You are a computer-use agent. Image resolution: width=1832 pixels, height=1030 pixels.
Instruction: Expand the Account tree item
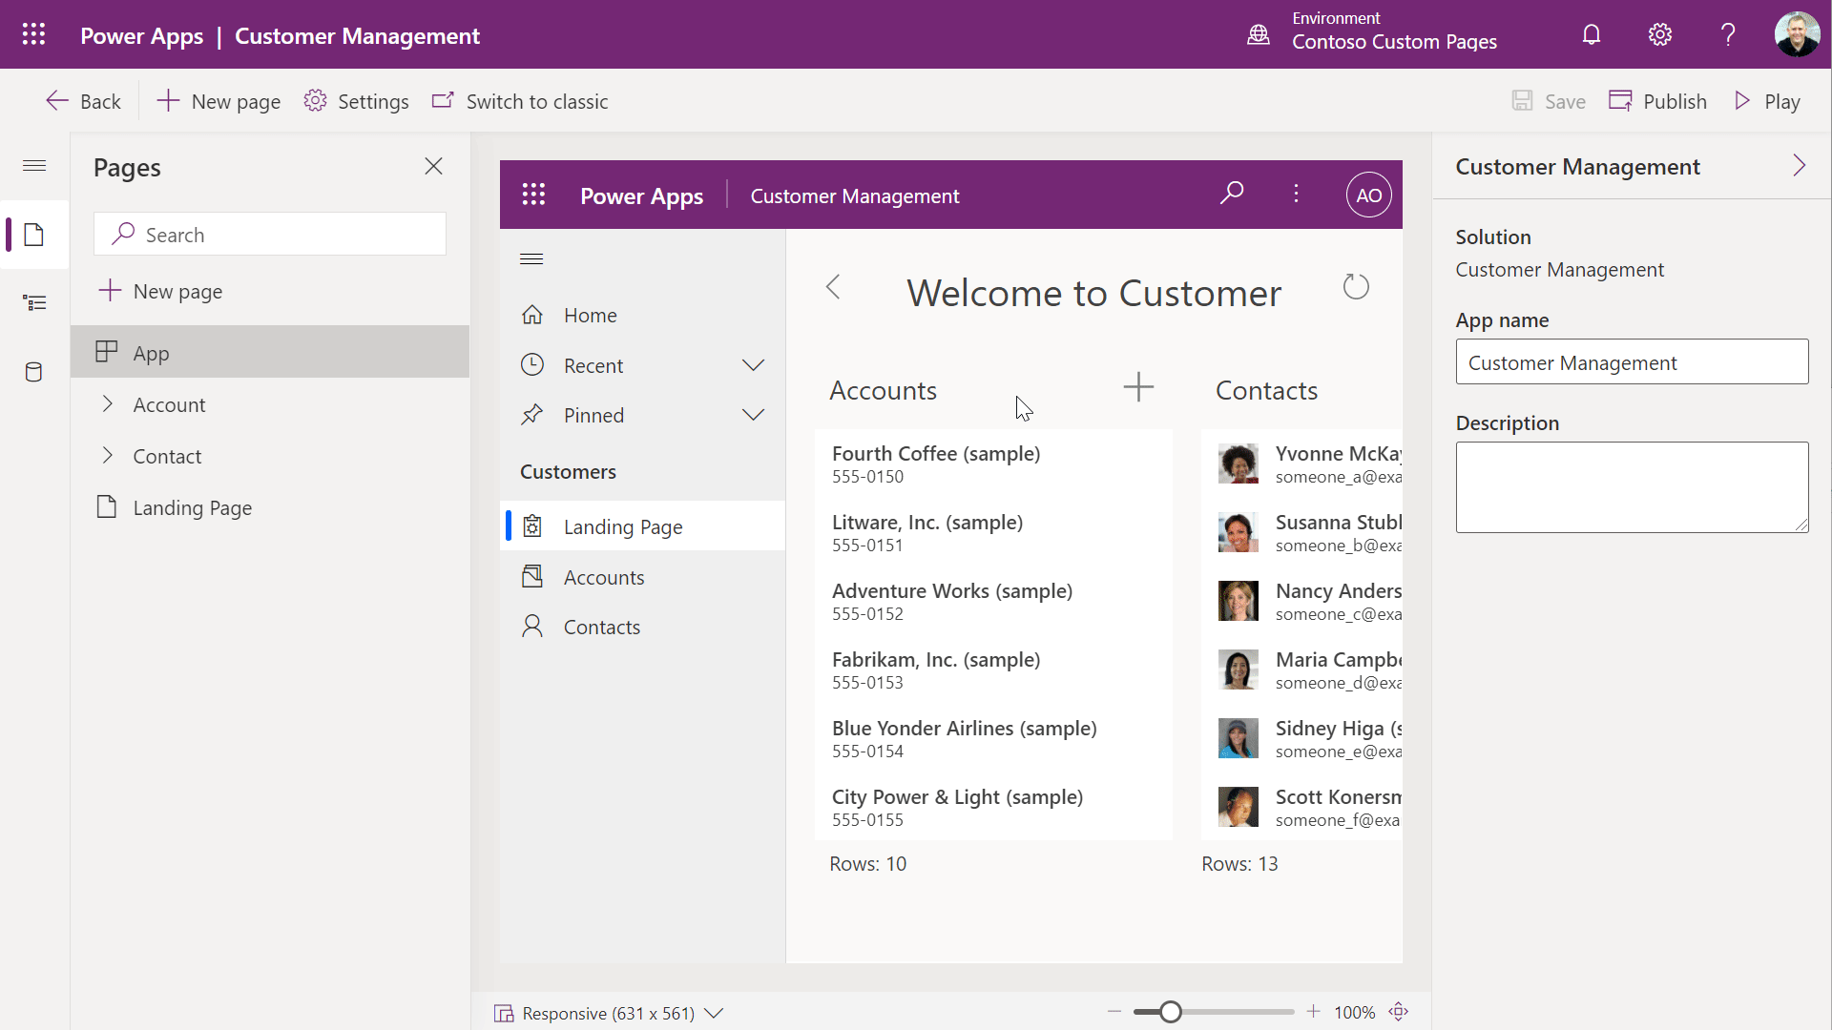click(x=110, y=403)
